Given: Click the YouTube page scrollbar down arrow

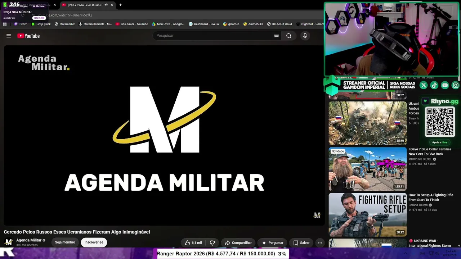Looking at the screenshot, I should [459, 245].
